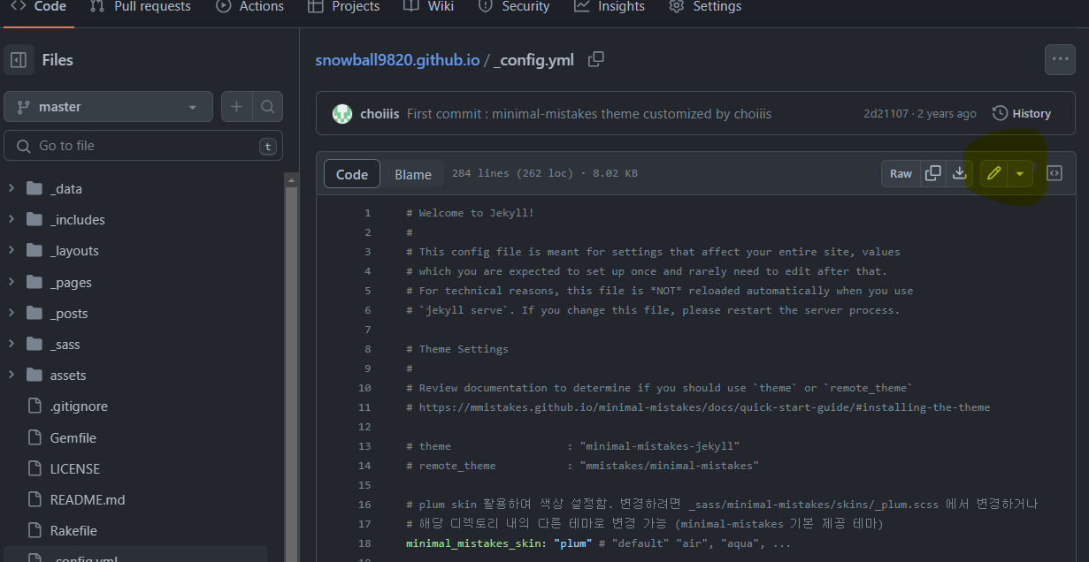Open the Gemfile file
The image size is (1089, 562).
(x=73, y=437)
